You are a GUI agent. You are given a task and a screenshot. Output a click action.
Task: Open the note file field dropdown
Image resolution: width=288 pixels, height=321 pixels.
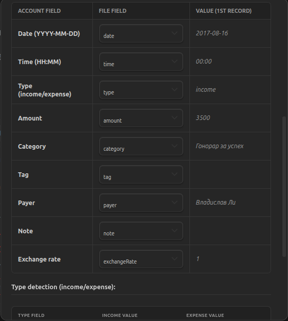click(141, 231)
